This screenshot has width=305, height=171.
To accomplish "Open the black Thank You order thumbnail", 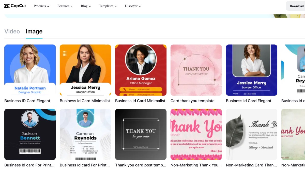I will coord(141,135).
